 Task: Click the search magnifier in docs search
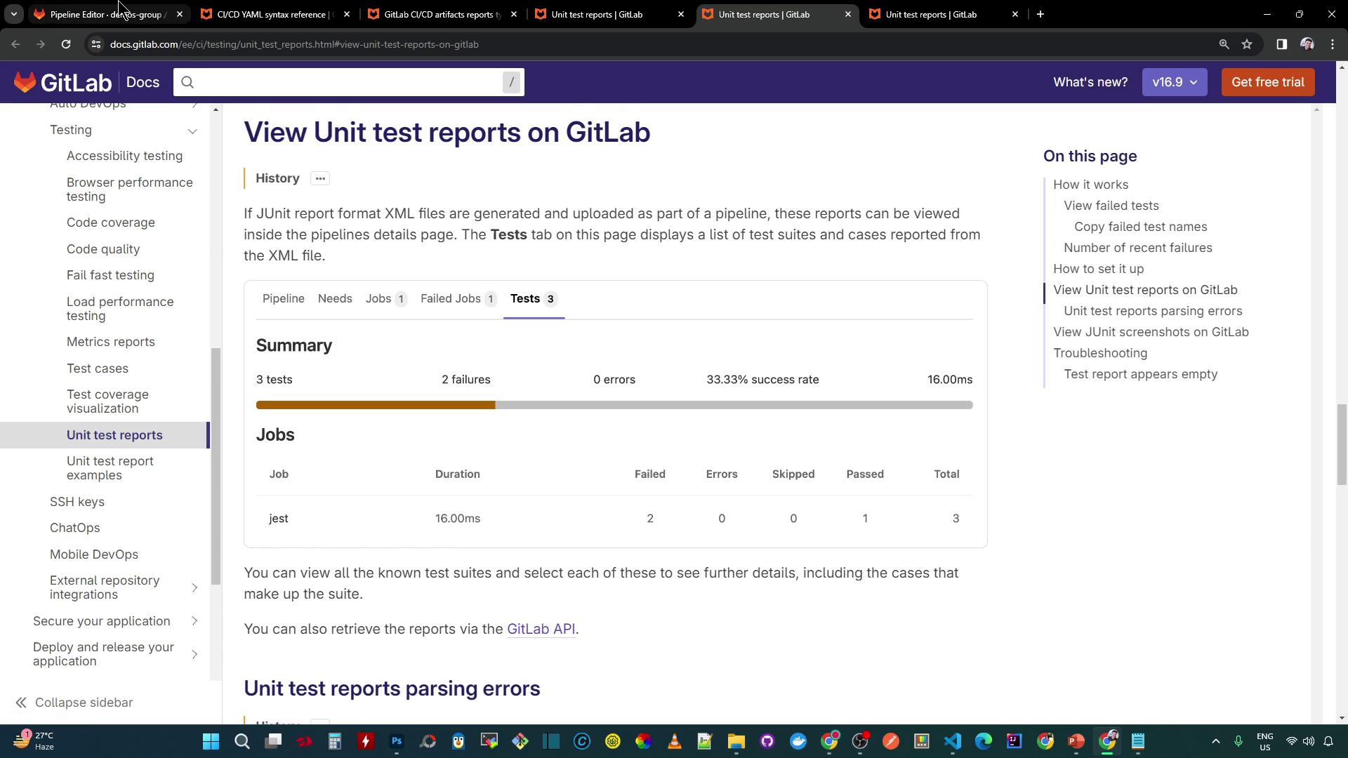click(x=187, y=82)
